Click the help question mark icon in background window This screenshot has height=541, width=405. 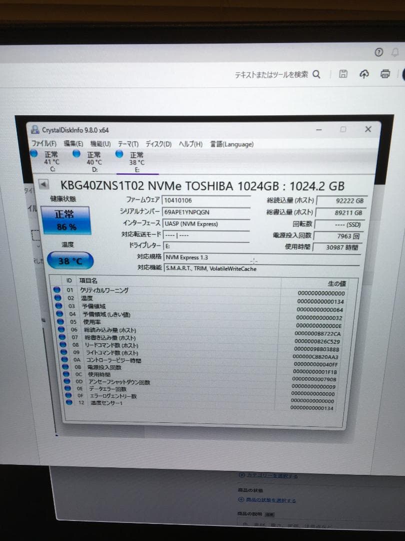click(x=378, y=52)
